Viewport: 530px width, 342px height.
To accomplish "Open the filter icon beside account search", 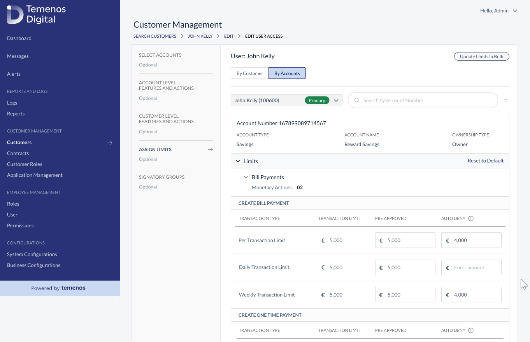I will point(505,100).
